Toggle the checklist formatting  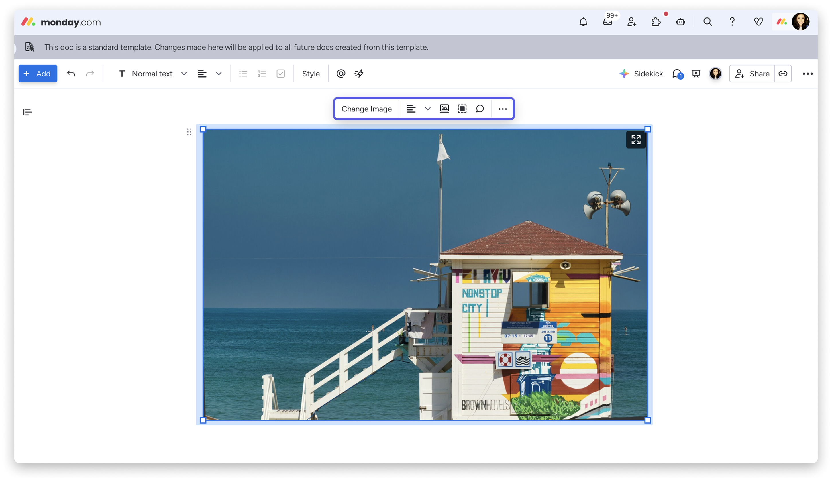[281, 74]
